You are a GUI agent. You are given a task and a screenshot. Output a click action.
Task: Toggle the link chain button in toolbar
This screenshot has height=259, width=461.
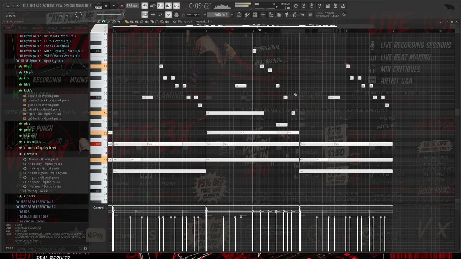(168, 15)
